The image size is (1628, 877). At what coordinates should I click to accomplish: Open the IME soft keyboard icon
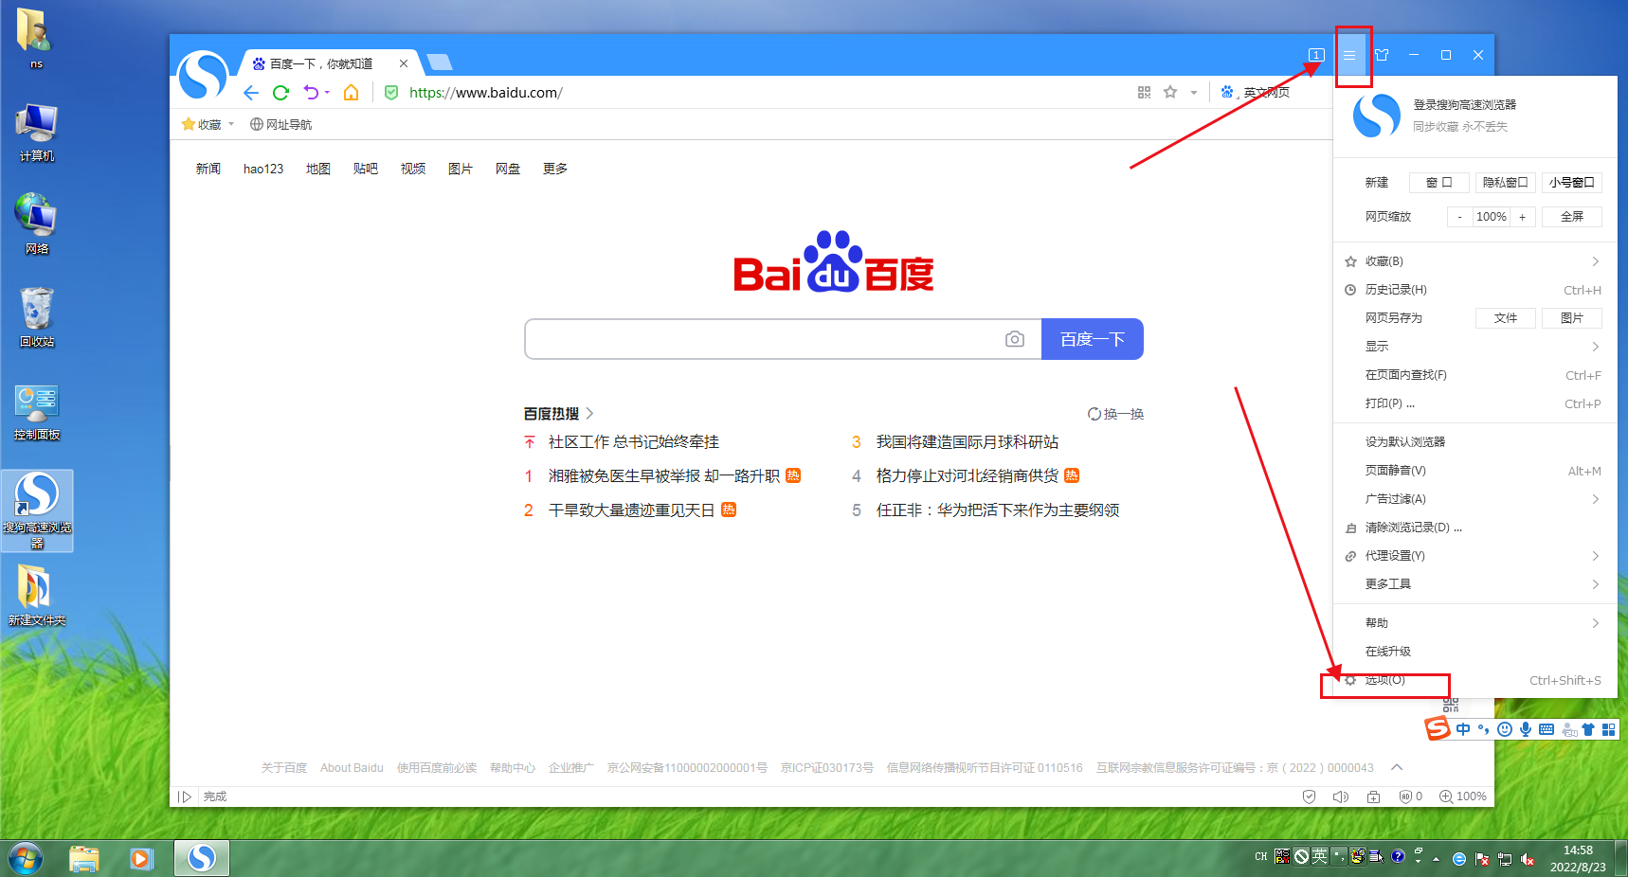pos(1547,729)
